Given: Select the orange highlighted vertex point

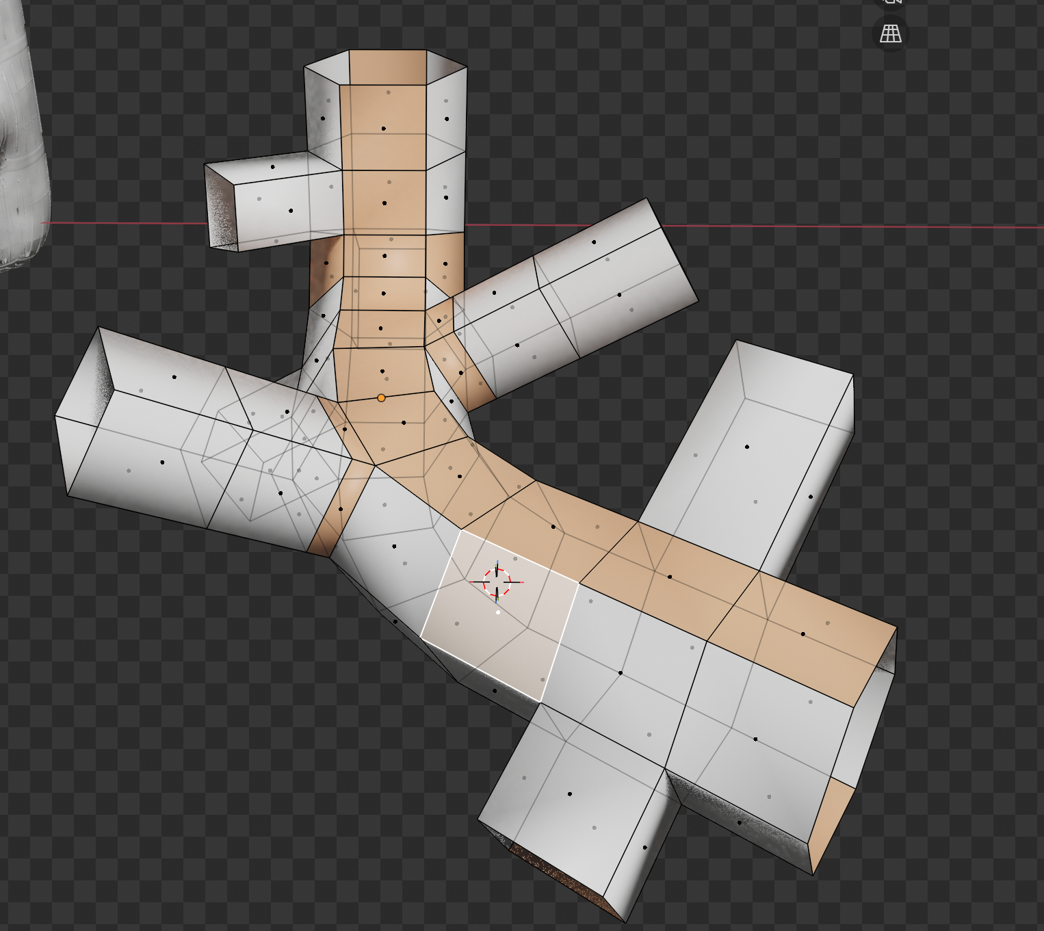Looking at the screenshot, I should pyautogui.click(x=381, y=397).
